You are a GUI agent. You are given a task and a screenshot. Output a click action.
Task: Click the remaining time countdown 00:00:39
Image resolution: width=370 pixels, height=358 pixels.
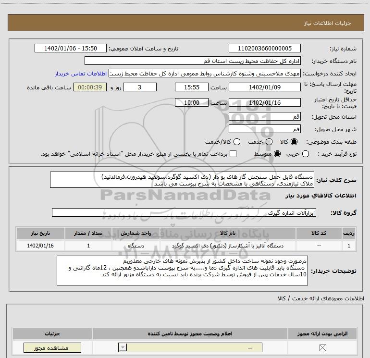[90, 87]
